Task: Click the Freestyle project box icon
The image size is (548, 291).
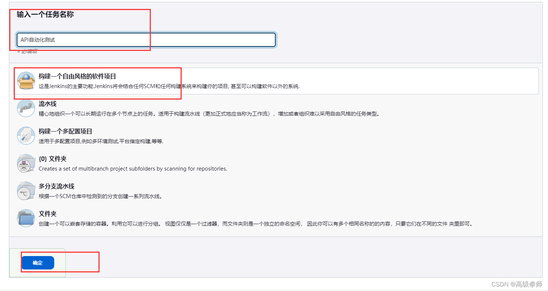Action: [26, 81]
